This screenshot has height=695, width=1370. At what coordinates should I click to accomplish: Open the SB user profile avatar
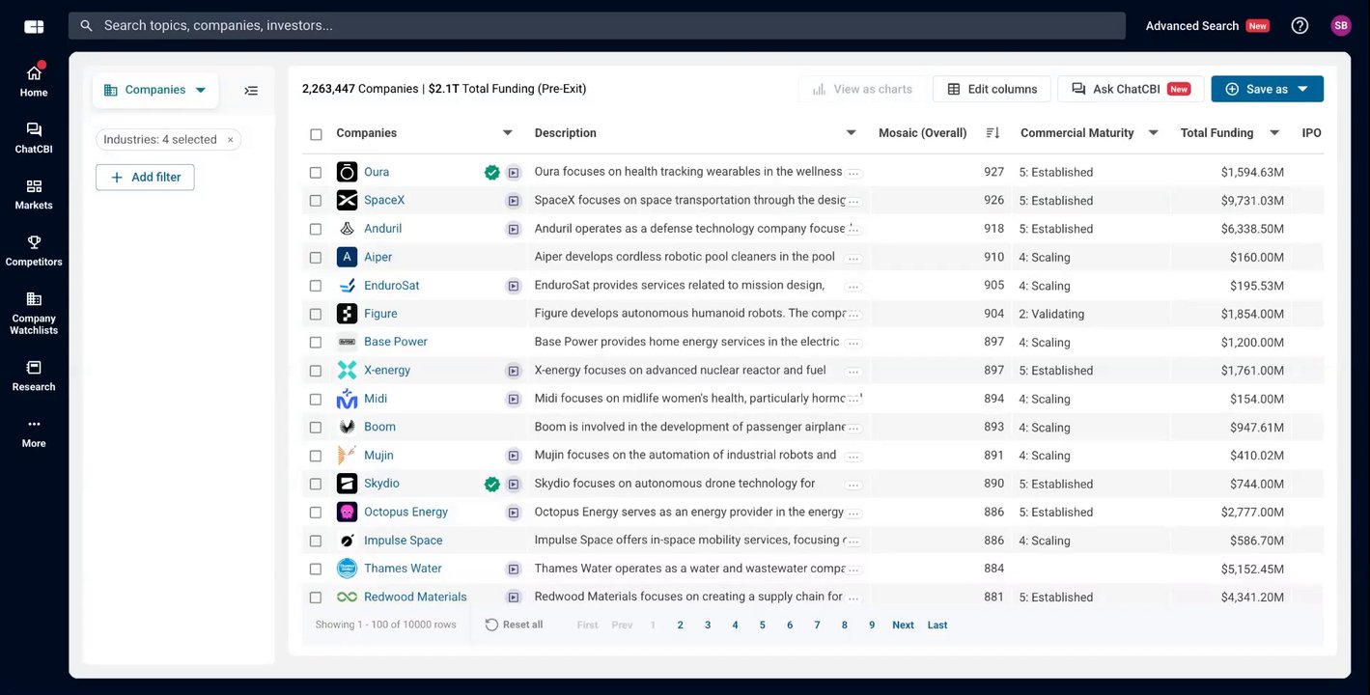1341,26
